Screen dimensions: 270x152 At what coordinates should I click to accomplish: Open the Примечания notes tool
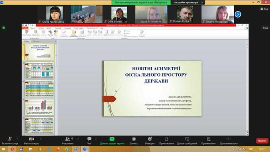point(208,140)
